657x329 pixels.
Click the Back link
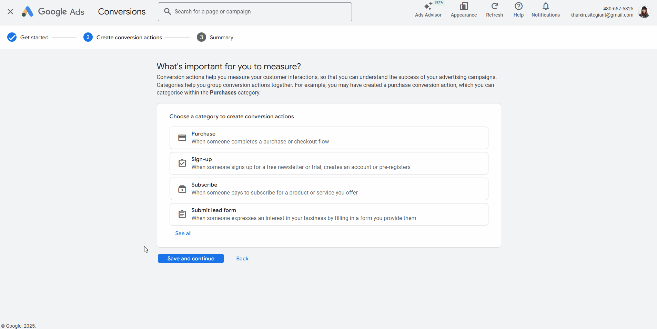coord(242,259)
